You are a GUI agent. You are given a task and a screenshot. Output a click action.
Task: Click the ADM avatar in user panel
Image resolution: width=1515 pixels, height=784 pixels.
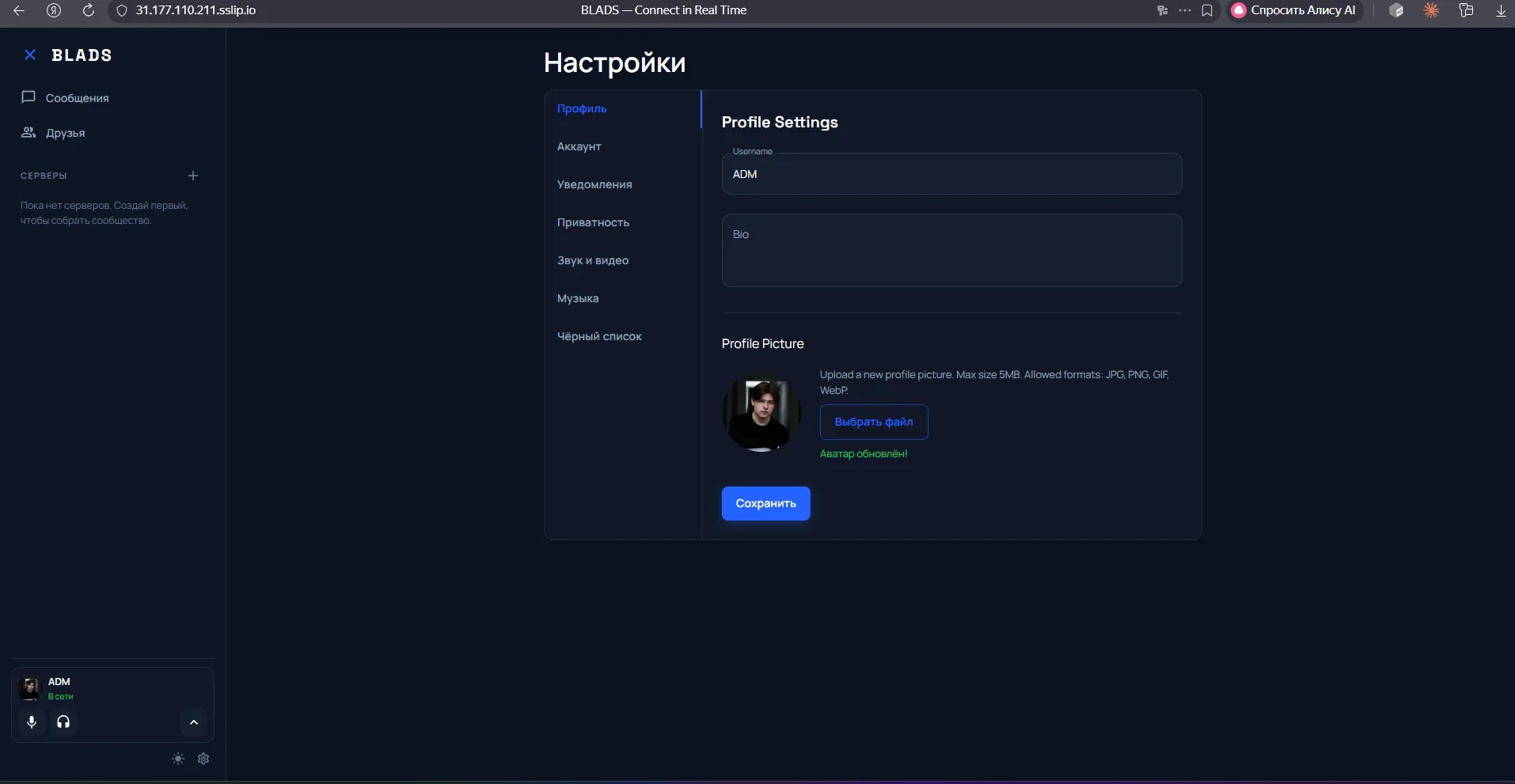(x=30, y=688)
